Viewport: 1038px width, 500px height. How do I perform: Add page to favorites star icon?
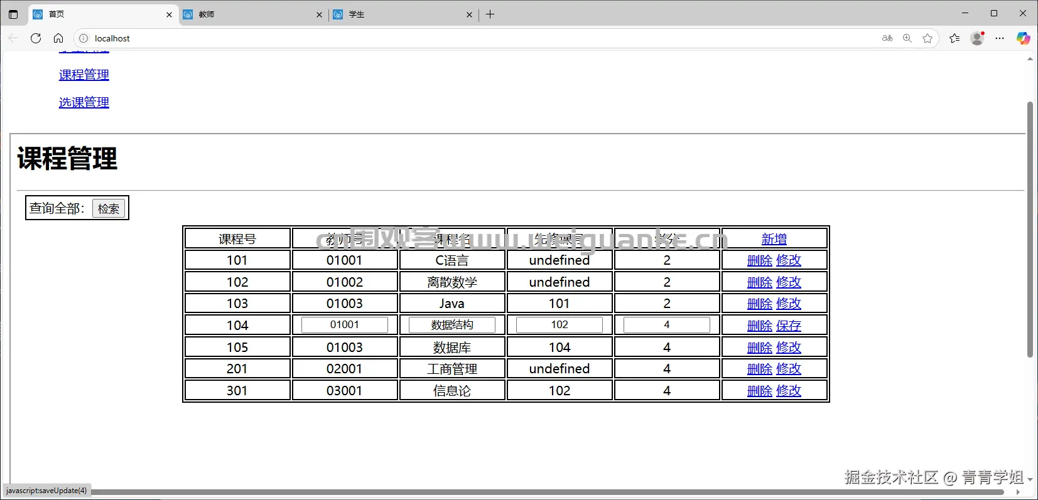(x=927, y=38)
